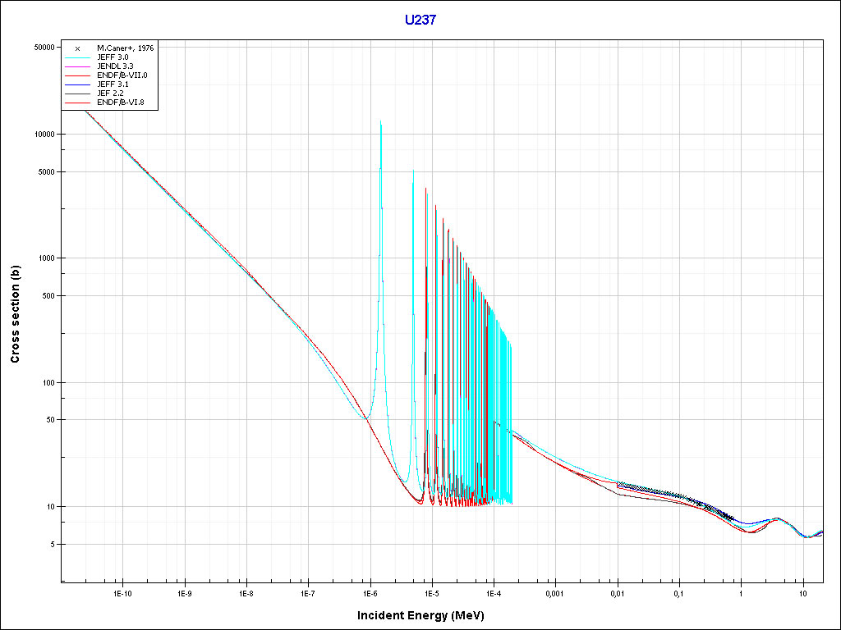The image size is (841, 630).
Task: Click the grey JEF 2.2 line swatch
Action: point(77,94)
